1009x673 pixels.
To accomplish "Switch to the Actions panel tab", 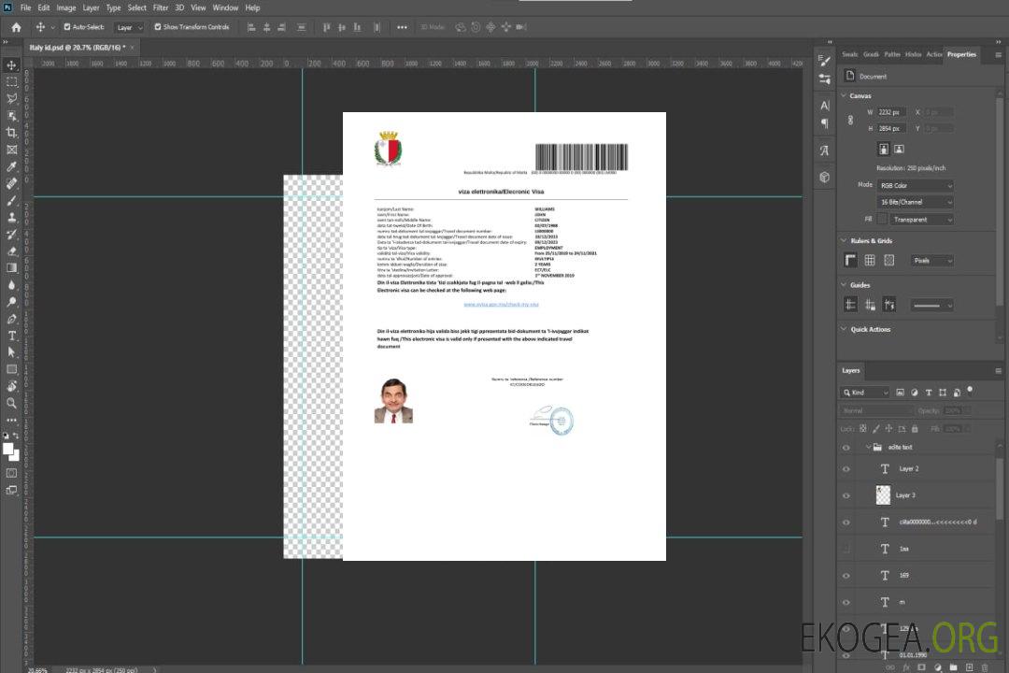I will pos(933,54).
